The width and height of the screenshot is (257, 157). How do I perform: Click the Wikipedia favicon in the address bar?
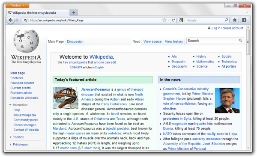click(x=26, y=20)
